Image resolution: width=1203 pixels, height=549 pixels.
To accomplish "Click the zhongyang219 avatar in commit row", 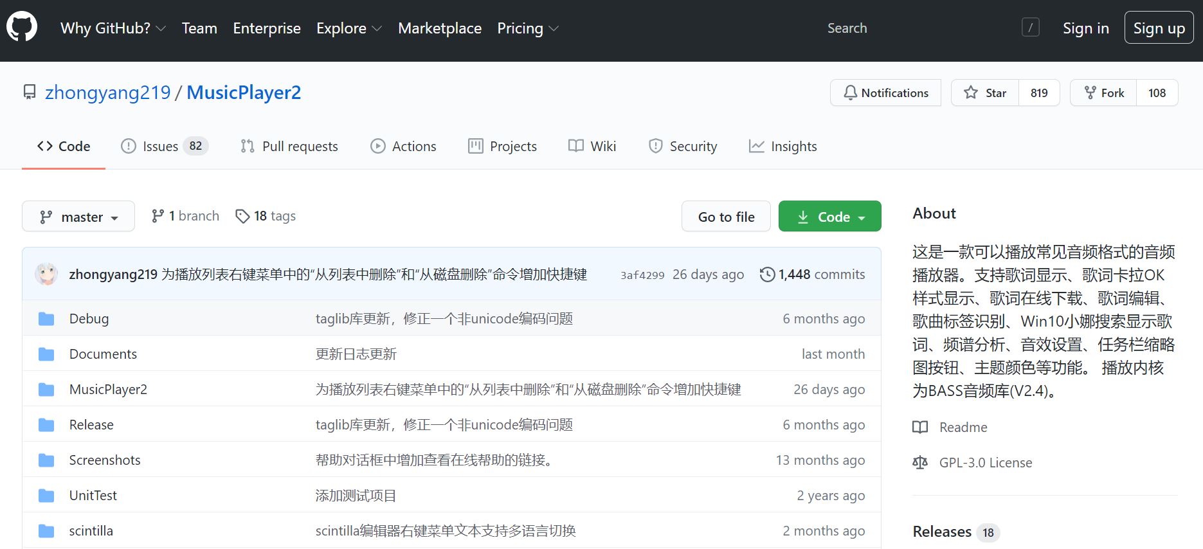I will coord(46,274).
